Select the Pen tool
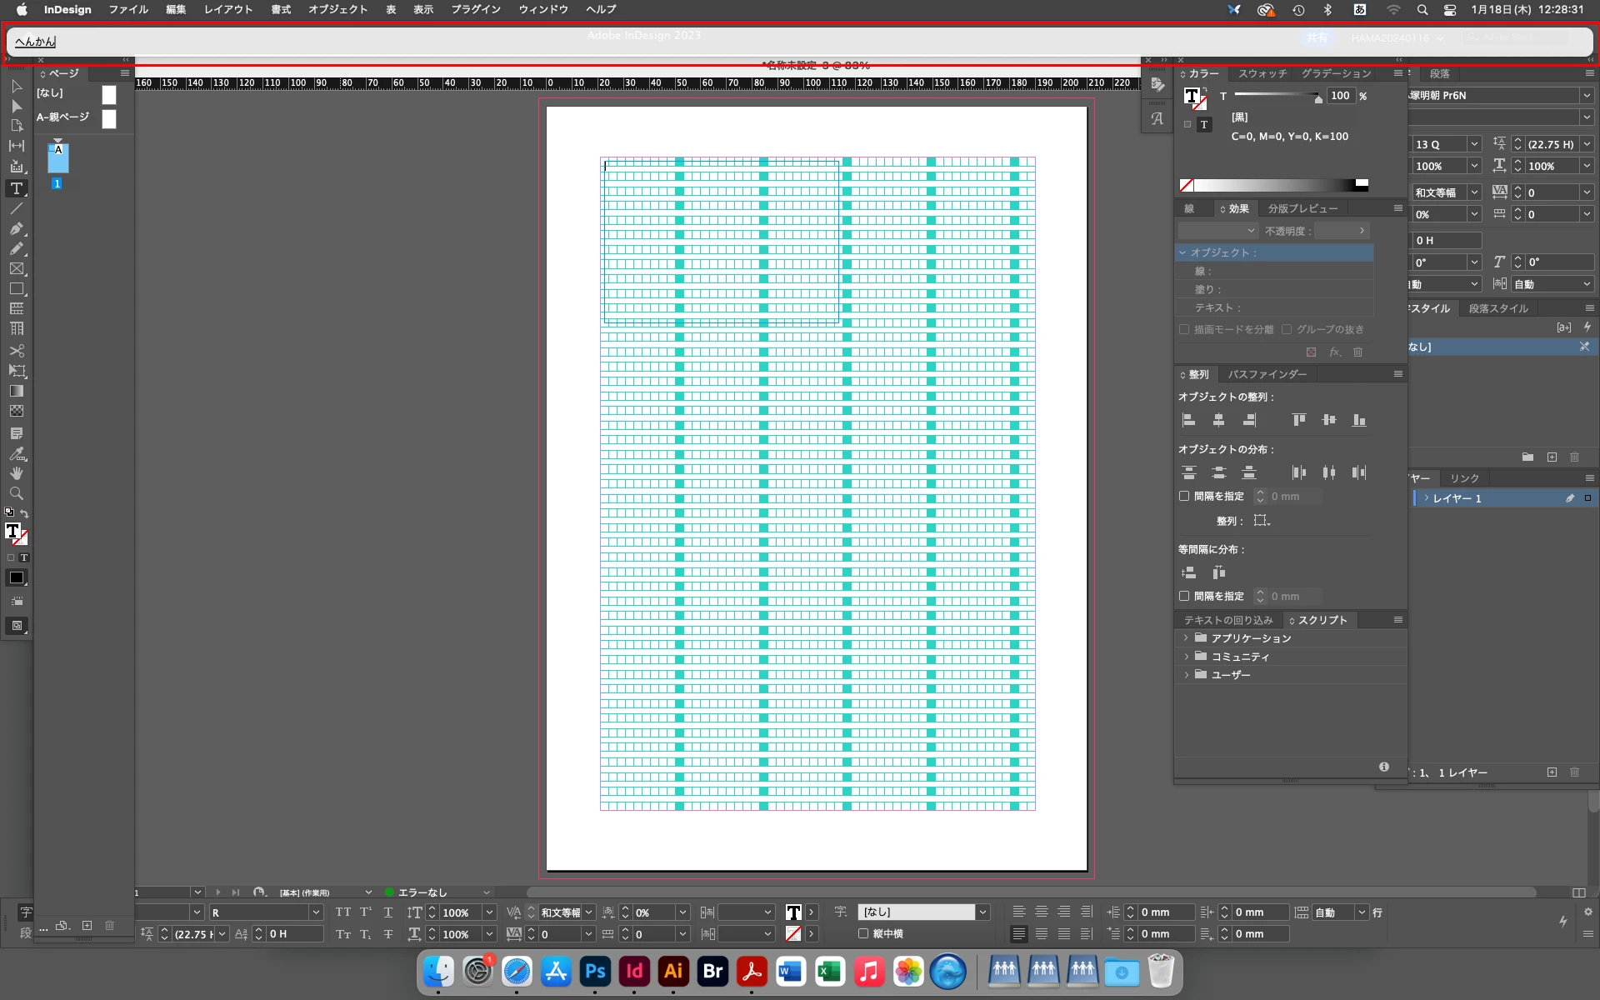 click(16, 228)
